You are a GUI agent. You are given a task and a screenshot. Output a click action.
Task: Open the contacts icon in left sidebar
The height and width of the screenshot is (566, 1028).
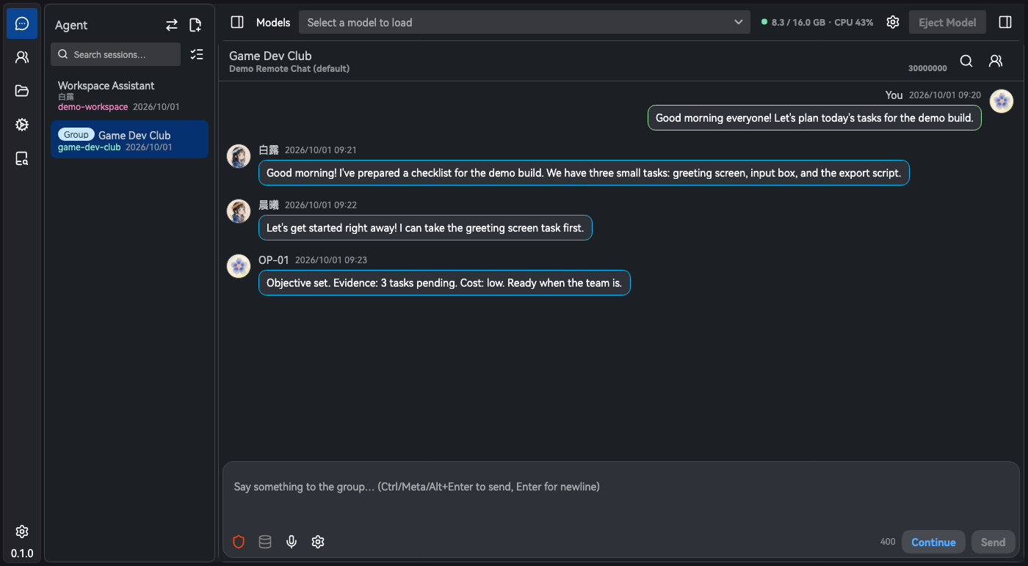tap(22, 57)
